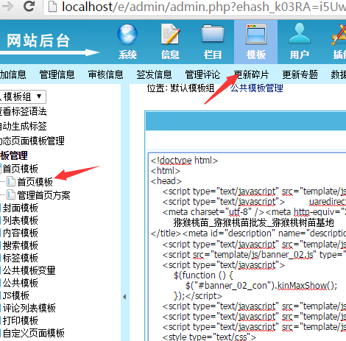Open the 模板组 dropdown
The width and height of the screenshot is (346, 341).
pyautogui.click(x=23, y=96)
